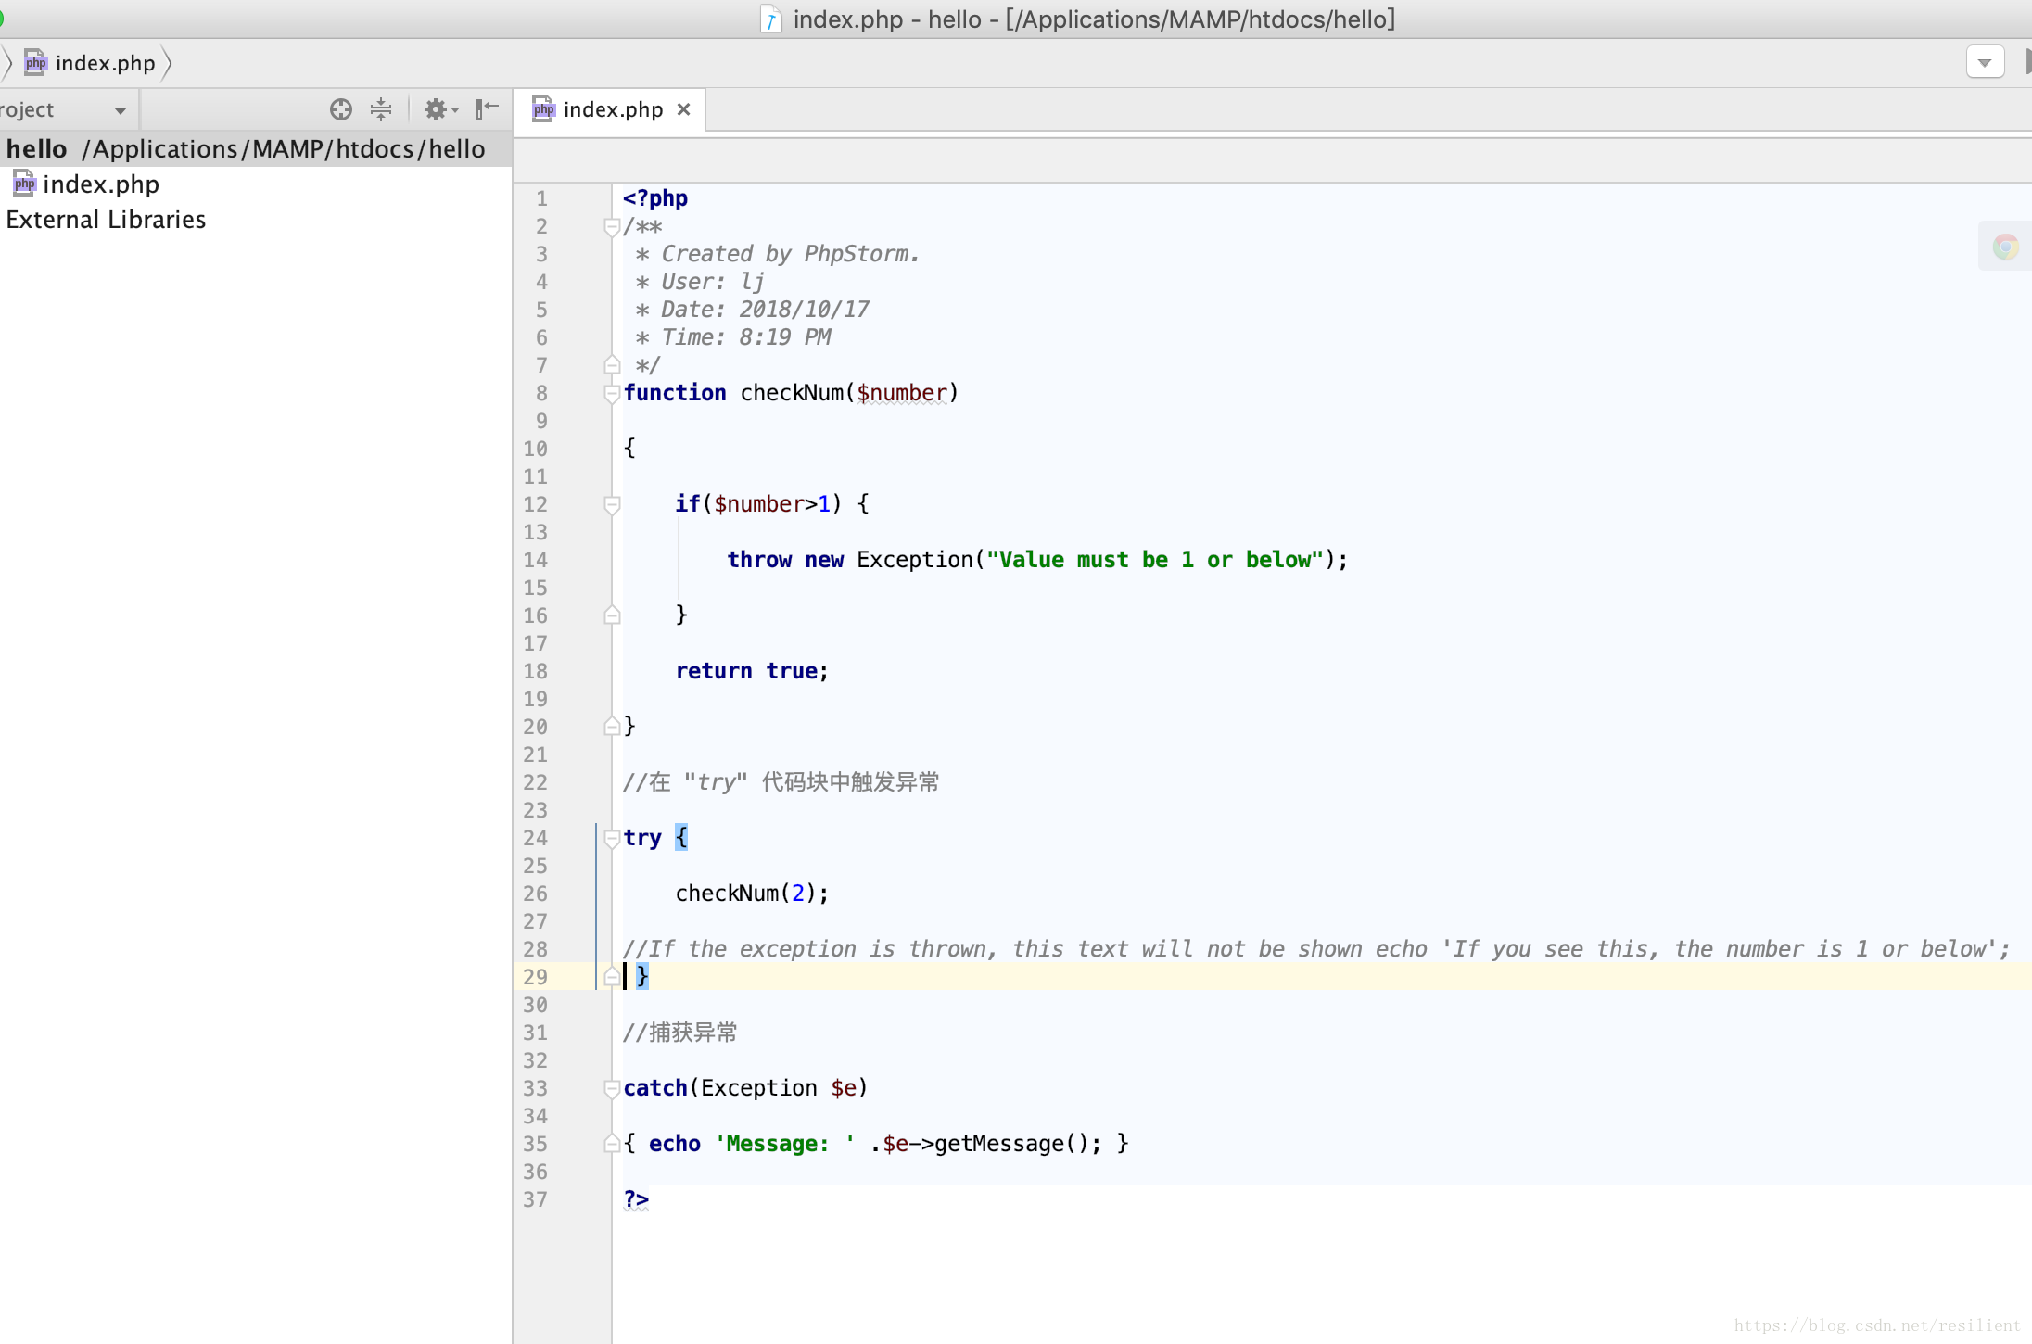The height and width of the screenshot is (1344, 2032).
Task: Click index.php in the navigation breadcrumb
Action: (90, 63)
